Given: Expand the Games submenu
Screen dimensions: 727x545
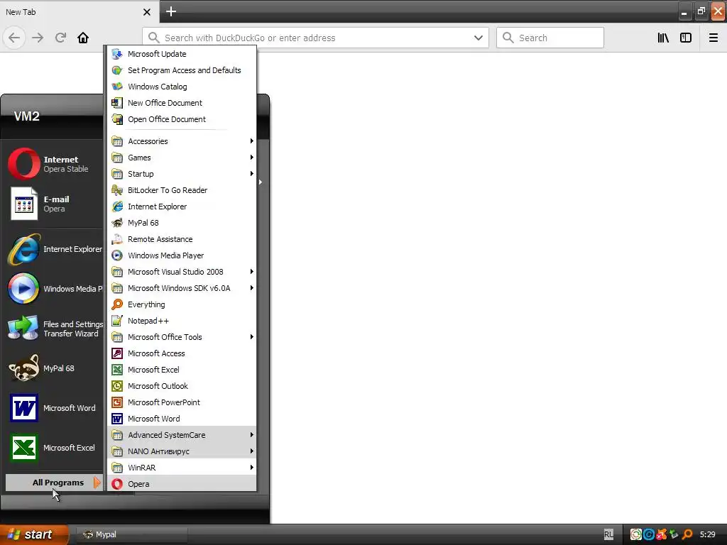Looking at the screenshot, I should tap(182, 157).
